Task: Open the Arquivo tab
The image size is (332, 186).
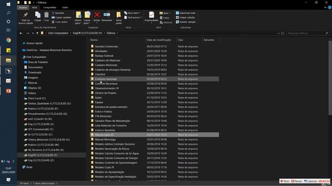Action: tap(23, 7)
